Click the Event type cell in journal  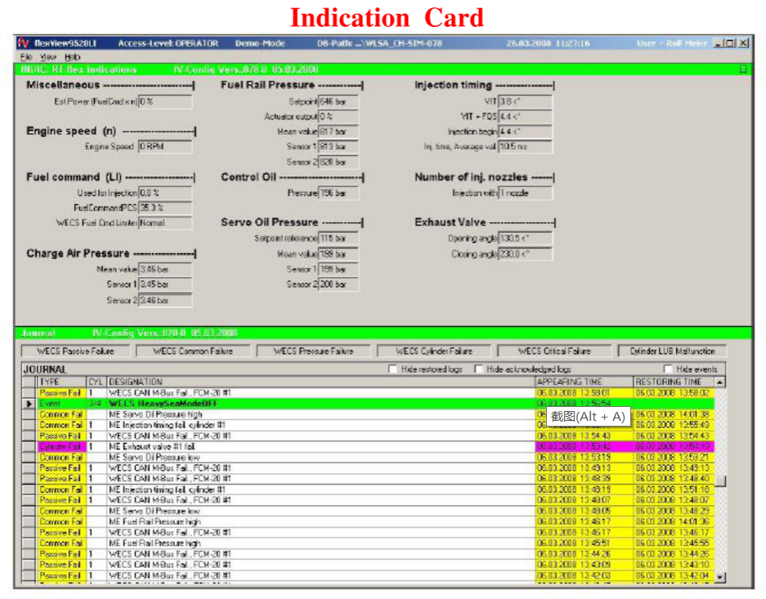click(61, 404)
